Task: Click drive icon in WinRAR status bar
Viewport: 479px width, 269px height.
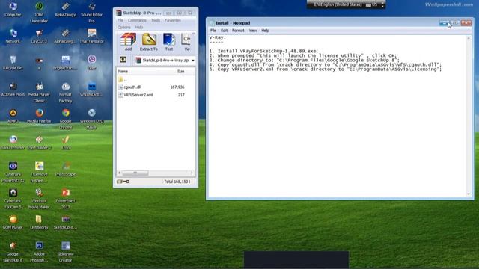Action: tap(120, 182)
